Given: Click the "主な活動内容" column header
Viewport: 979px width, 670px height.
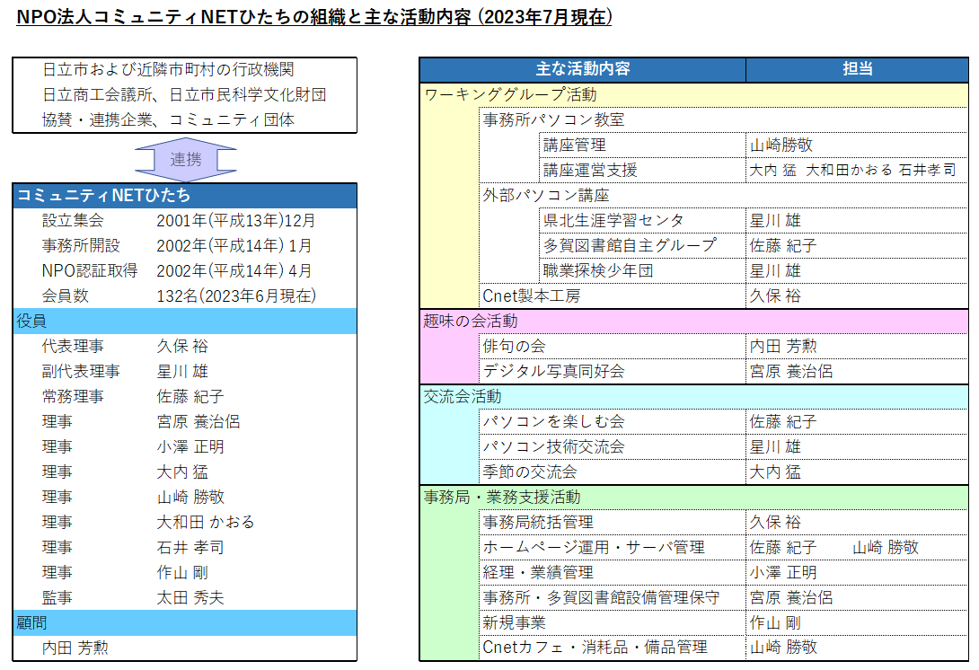Looking at the screenshot, I should [x=583, y=69].
